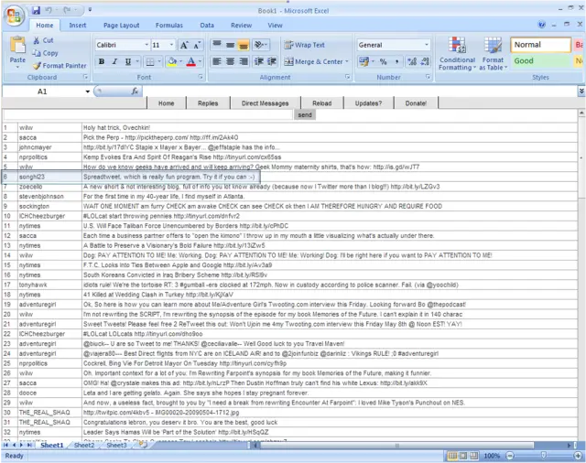Switch to the Page Layout ribbon tab
The height and width of the screenshot is (463, 586).
(121, 26)
